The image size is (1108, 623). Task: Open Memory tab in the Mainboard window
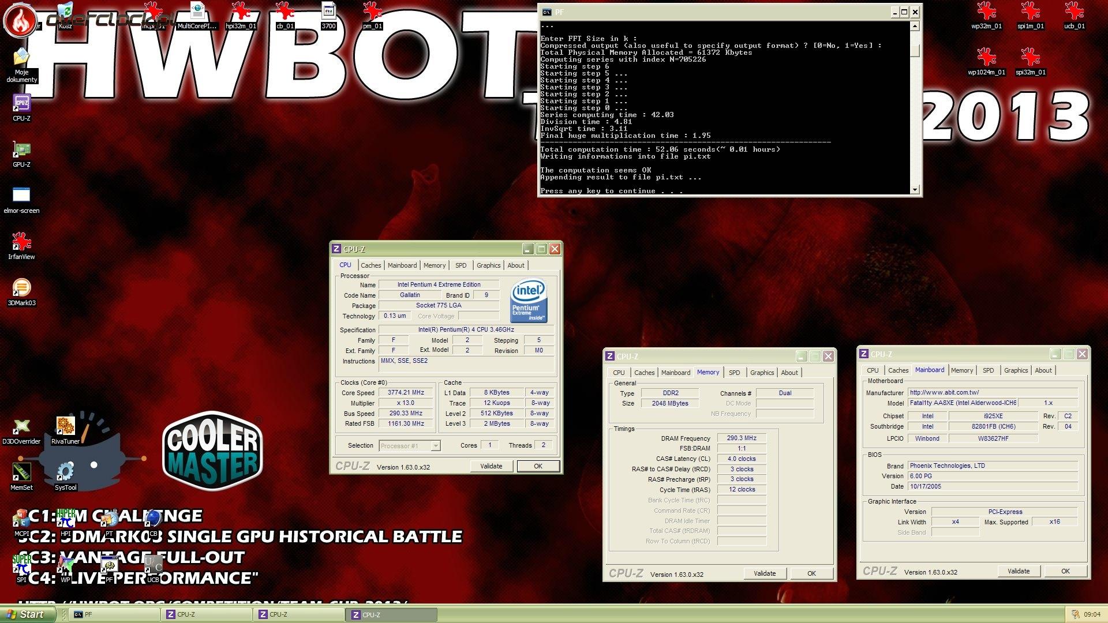(962, 370)
